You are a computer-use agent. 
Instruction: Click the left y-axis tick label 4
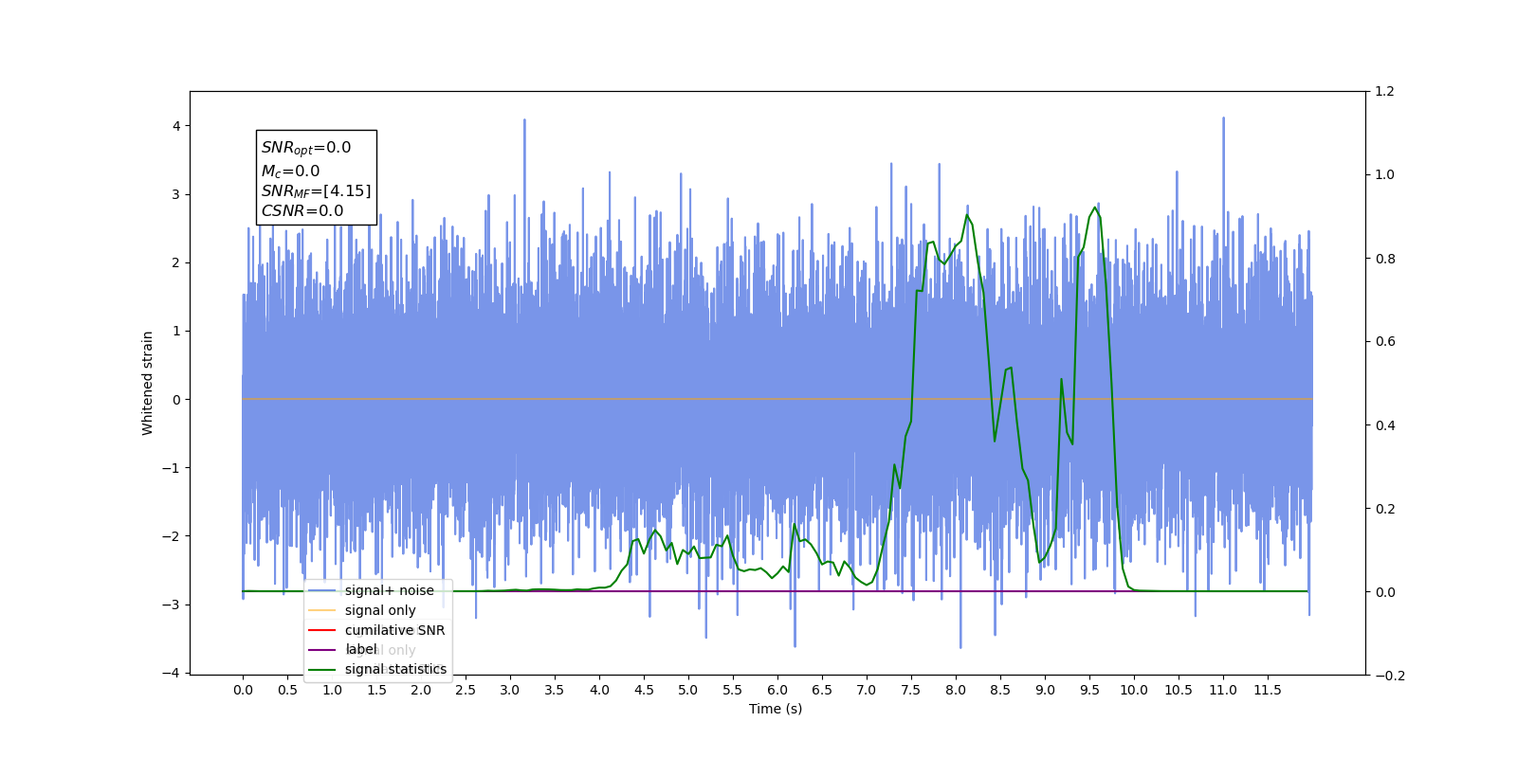point(176,126)
